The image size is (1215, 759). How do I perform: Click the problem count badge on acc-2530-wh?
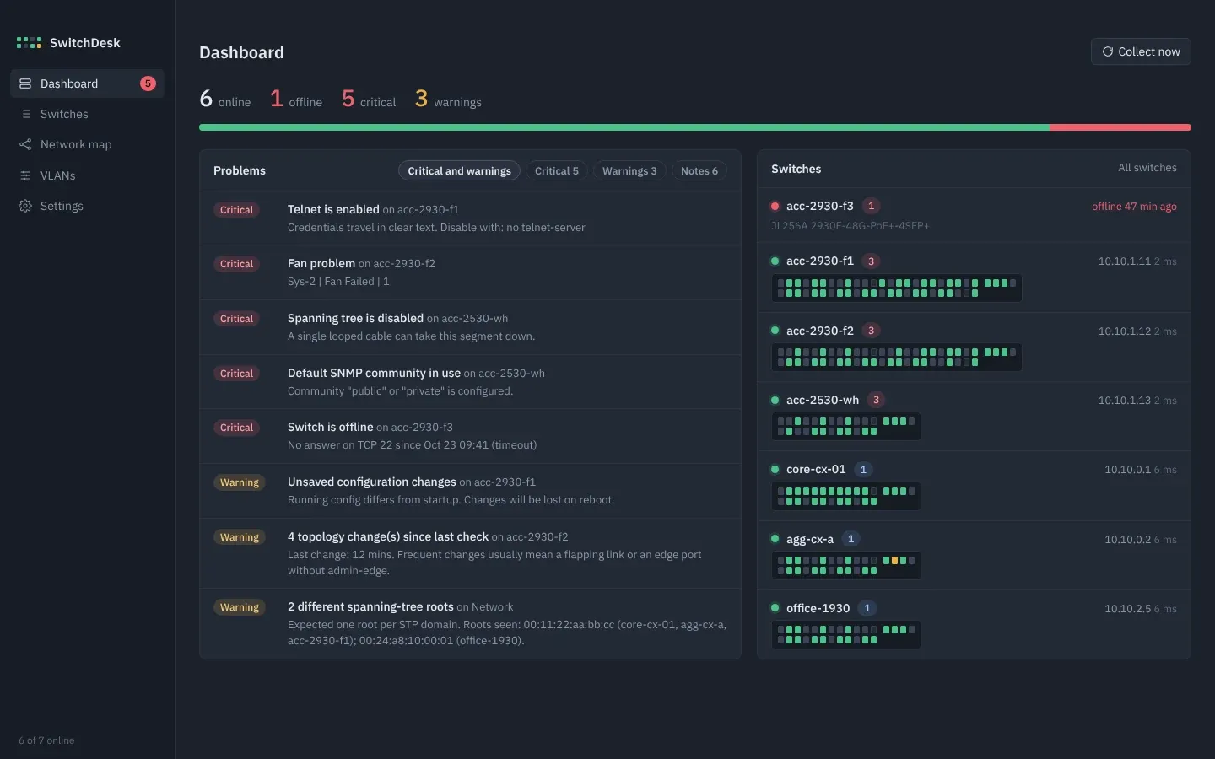coord(877,400)
